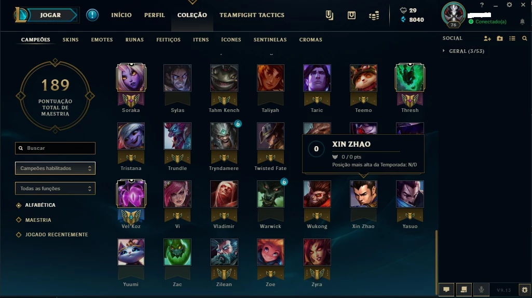Viewport: 532px width, 298px height.
Task: Open the clash banner icon
Action: coord(329,15)
